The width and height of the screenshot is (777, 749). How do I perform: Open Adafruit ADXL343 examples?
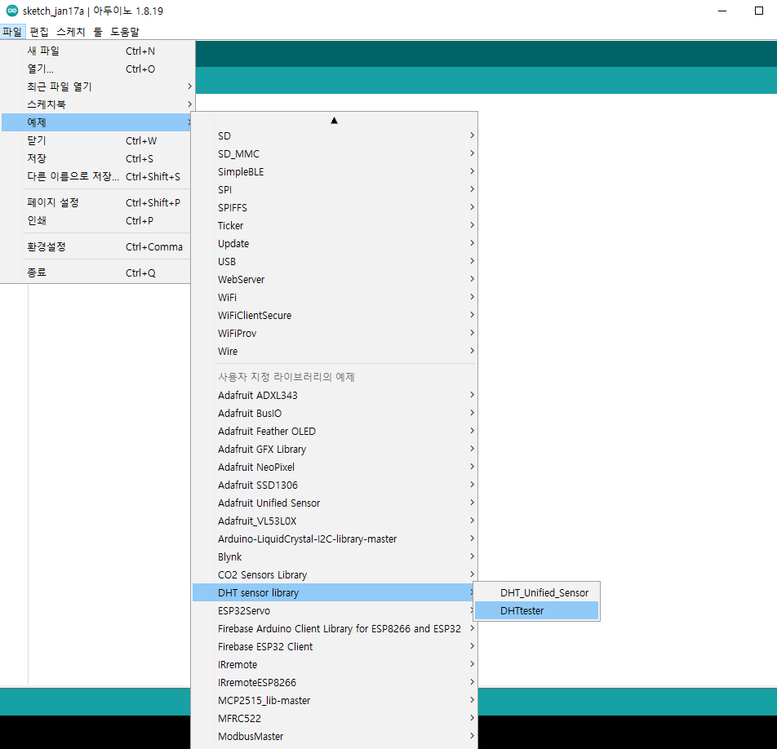(335, 395)
